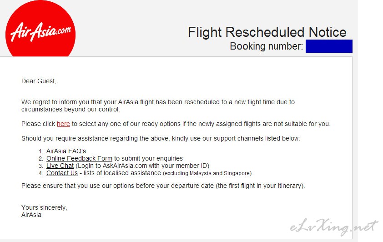Open the Live Chat link
This screenshot has height=242, width=383.
tap(60, 166)
